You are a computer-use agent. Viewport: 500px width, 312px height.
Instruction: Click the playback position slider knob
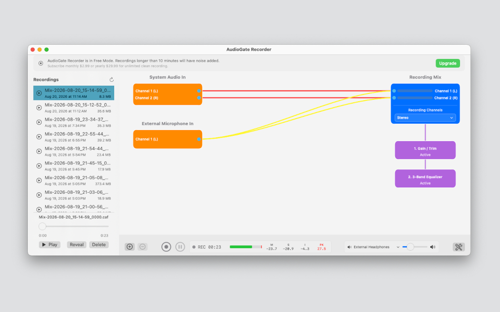point(42,226)
